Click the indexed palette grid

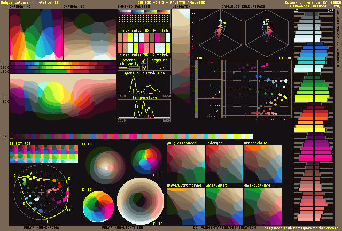click(x=144, y=19)
